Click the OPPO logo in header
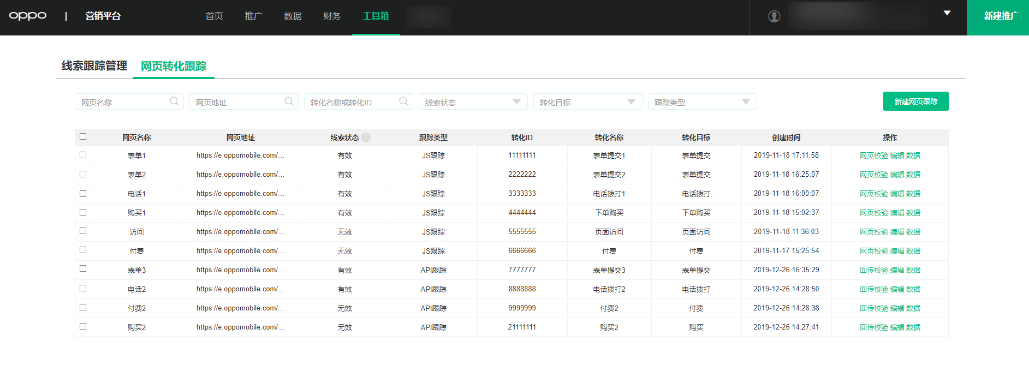 28,16
